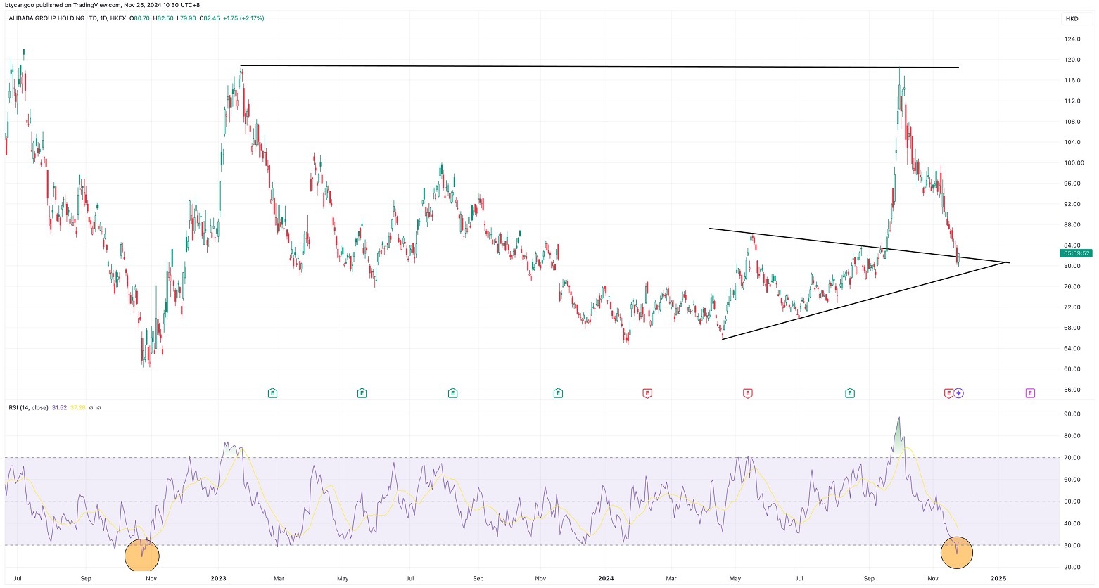Click 56.00 on the price scale
Viewport: 1099px width, 588px height.
click(x=1072, y=390)
